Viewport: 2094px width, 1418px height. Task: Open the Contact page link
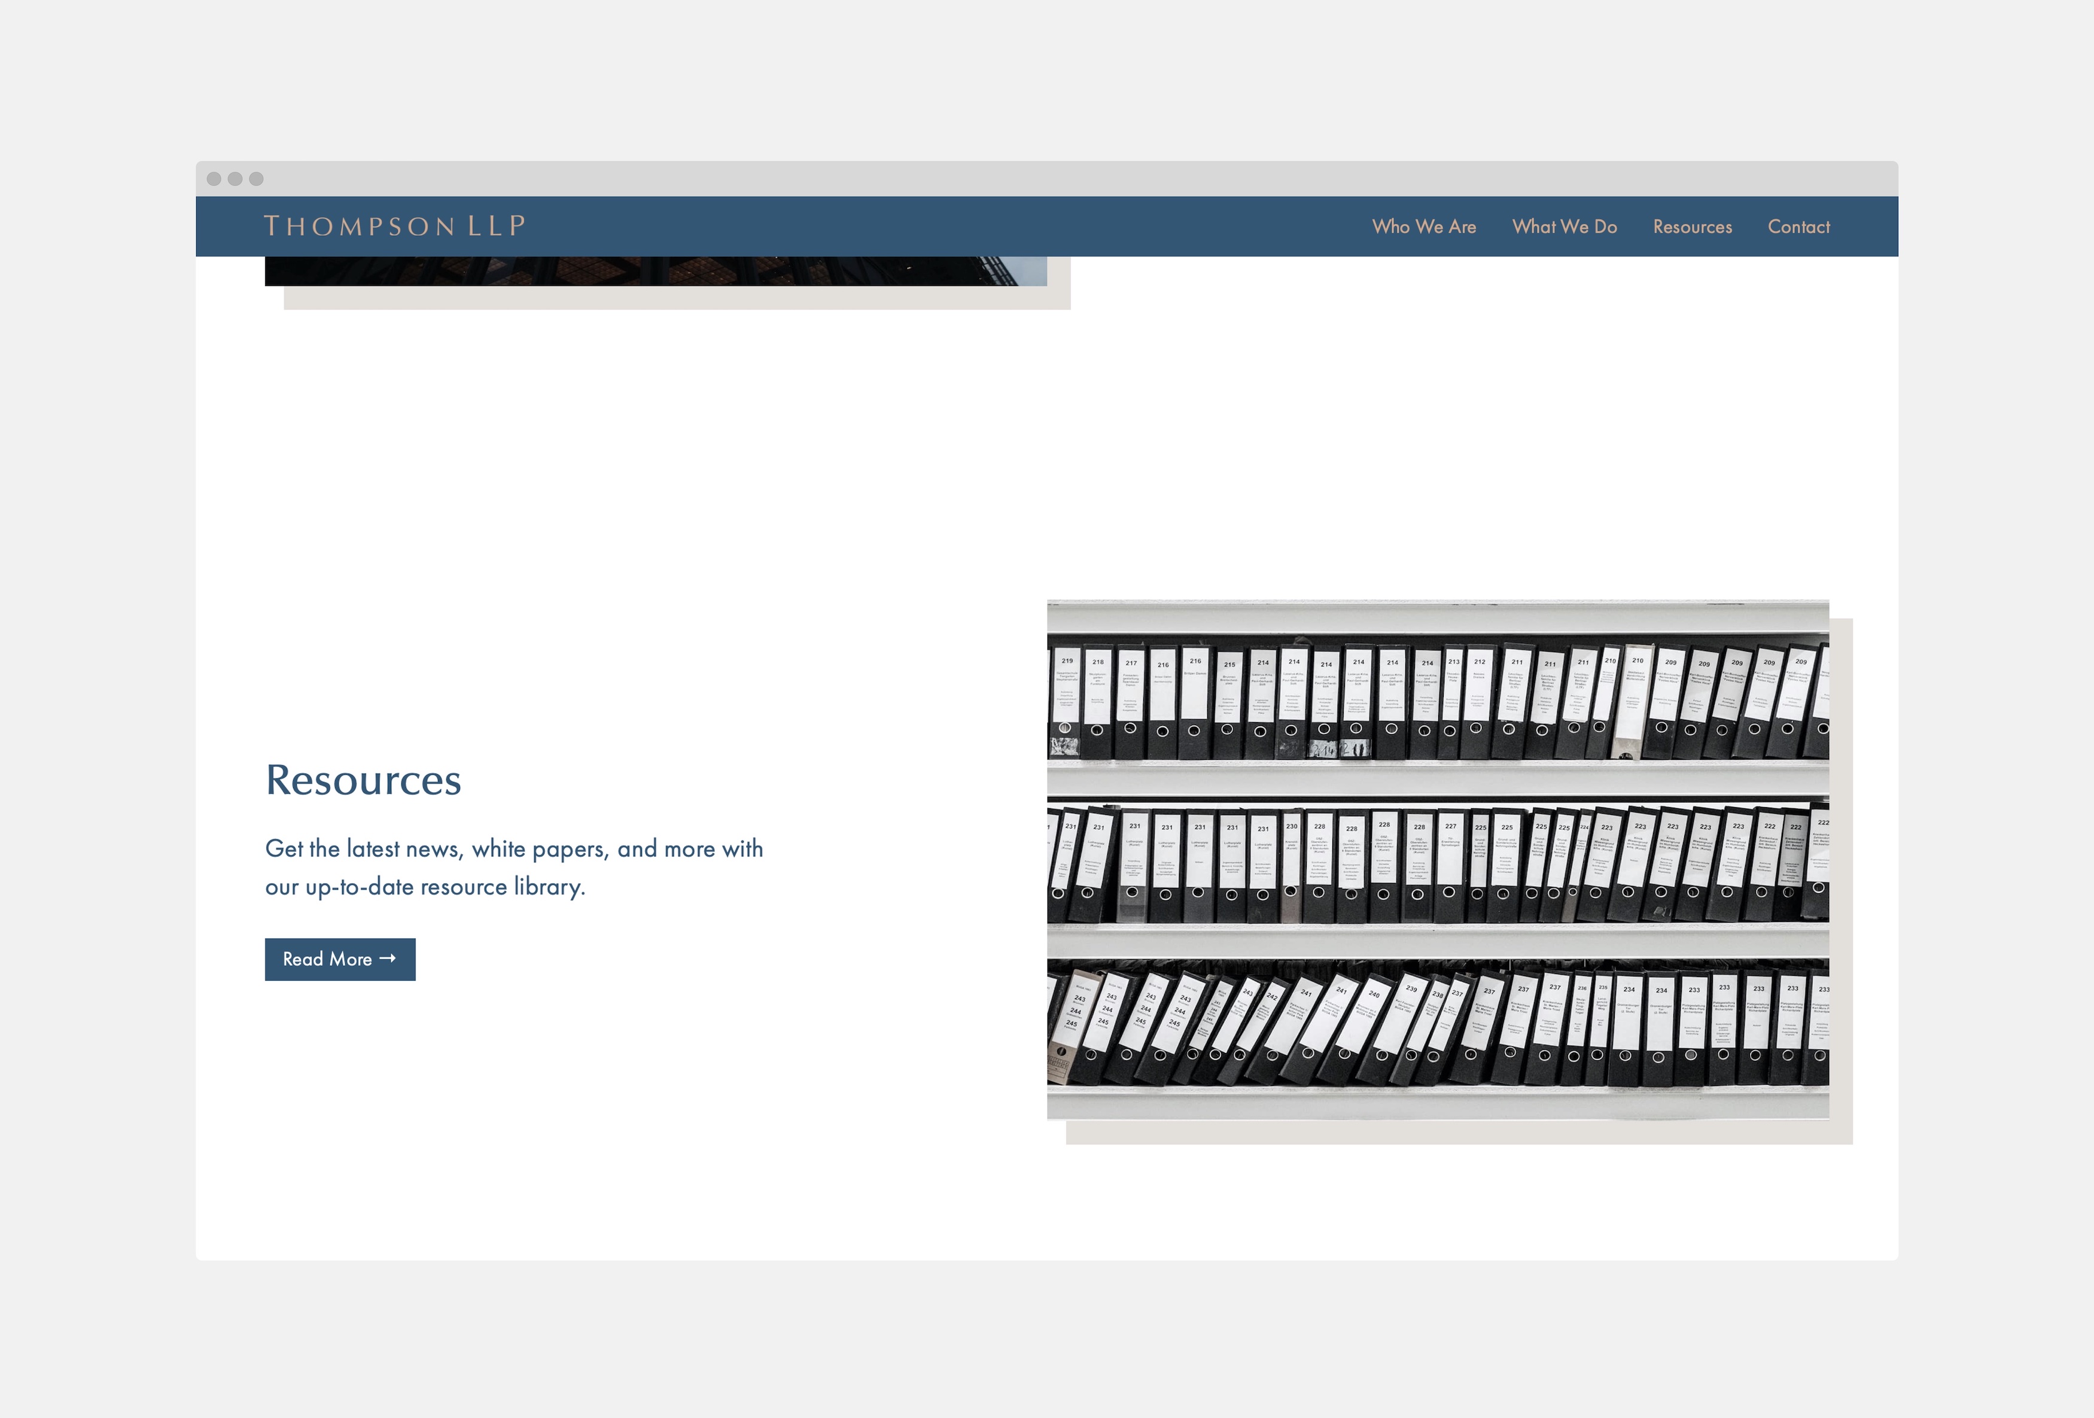[1798, 227]
